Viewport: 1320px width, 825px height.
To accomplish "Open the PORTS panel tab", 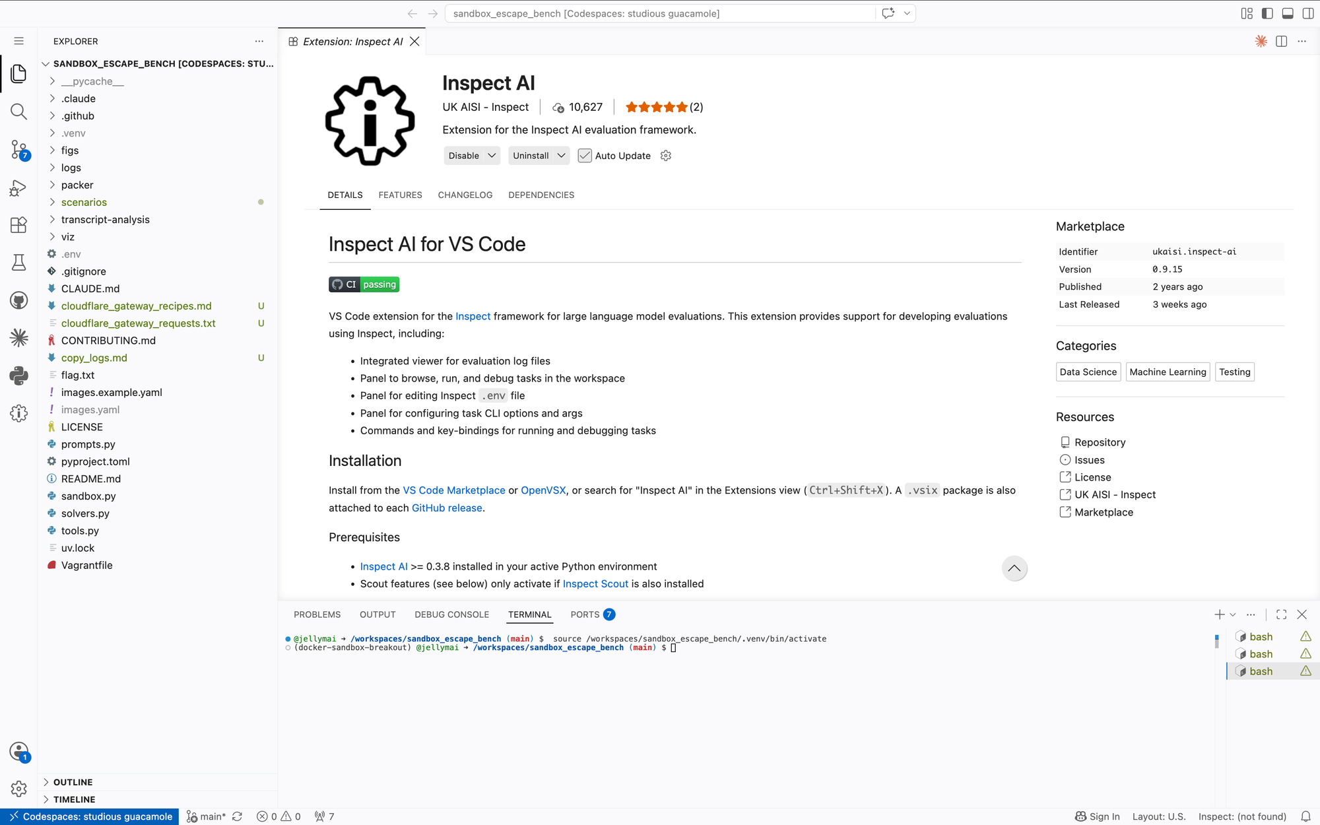I will (593, 614).
